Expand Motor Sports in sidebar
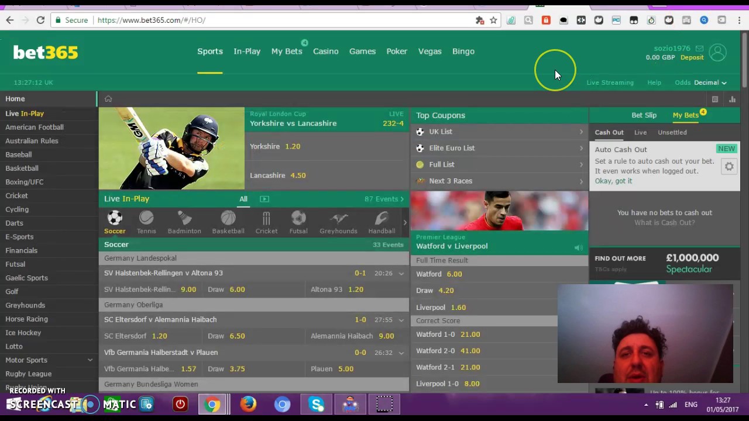This screenshot has height=421, width=749. click(90, 360)
